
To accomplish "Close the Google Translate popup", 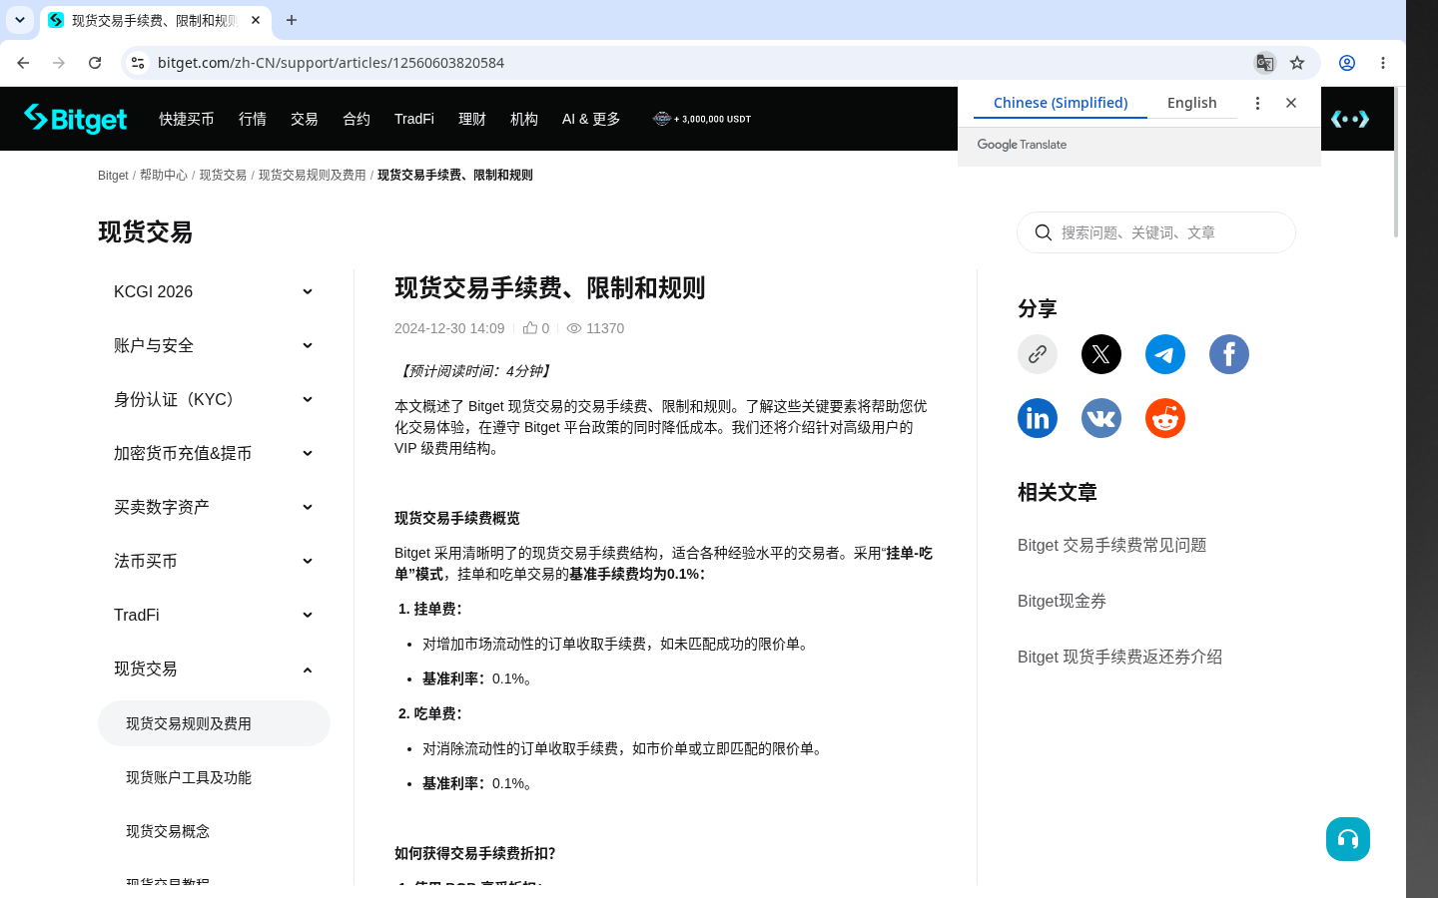I will click(x=1291, y=103).
